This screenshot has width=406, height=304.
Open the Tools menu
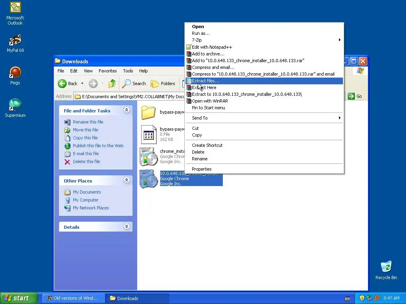click(128, 71)
